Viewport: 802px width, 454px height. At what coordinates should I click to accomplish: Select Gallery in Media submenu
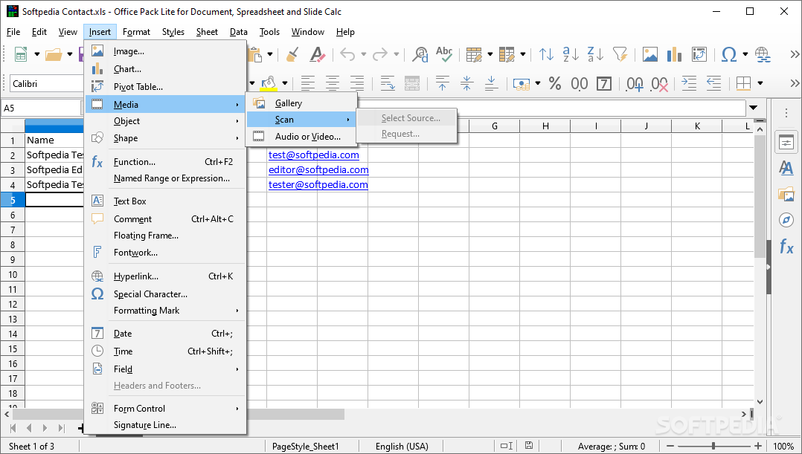[301, 103]
